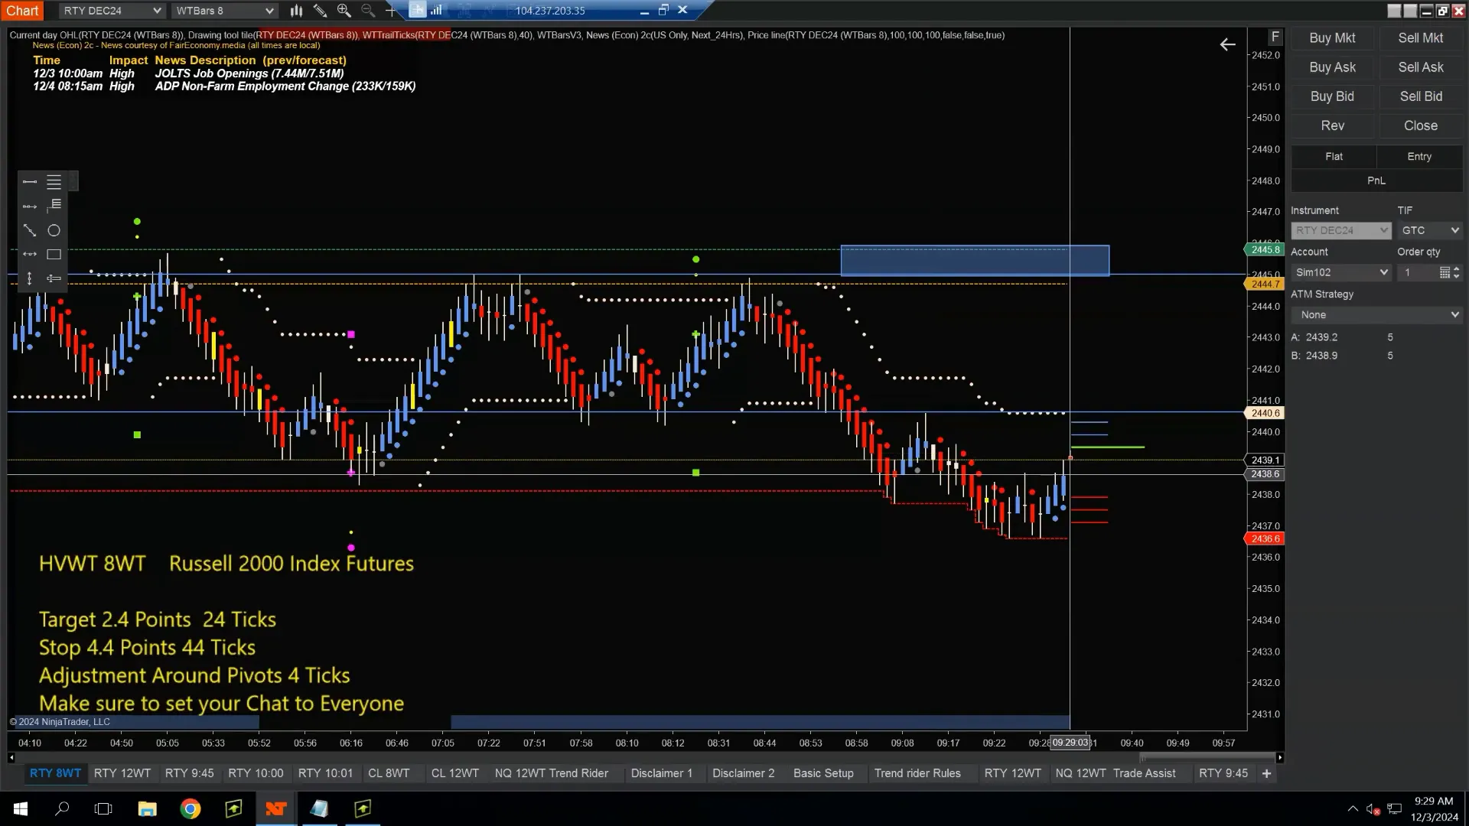Select the crosshair pointer tool
The image size is (1469, 826).
point(391,11)
